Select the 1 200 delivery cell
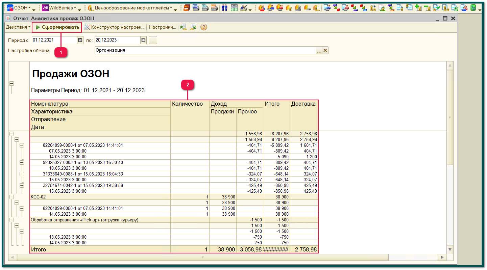 304,157
